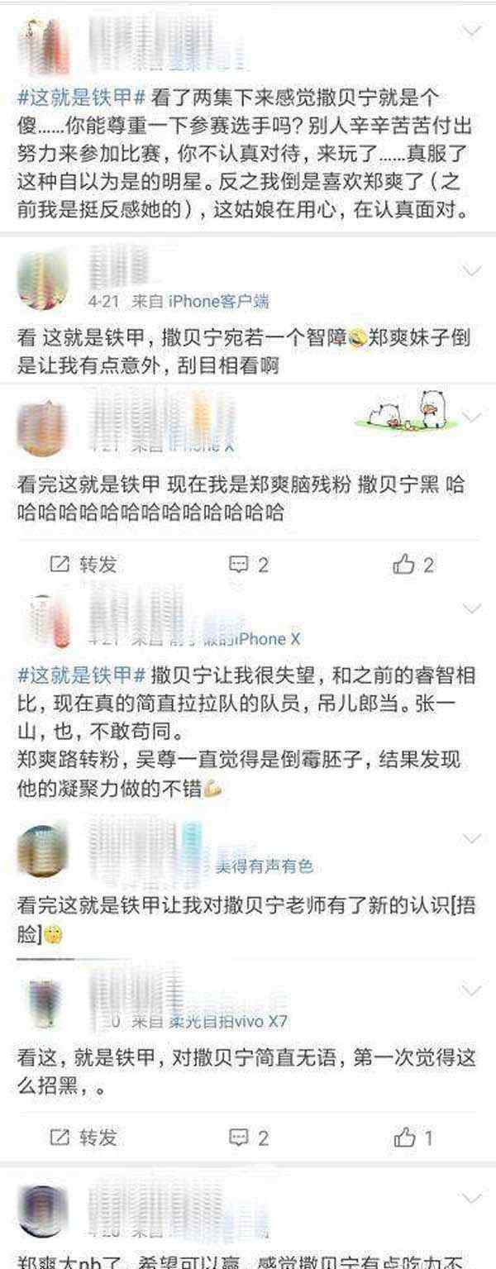Expand chevron on the vivo X7 post
The image size is (496, 1269).
tap(472, 991)
